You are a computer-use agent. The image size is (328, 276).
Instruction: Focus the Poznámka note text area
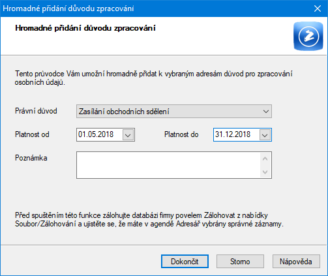coord(168,165)
